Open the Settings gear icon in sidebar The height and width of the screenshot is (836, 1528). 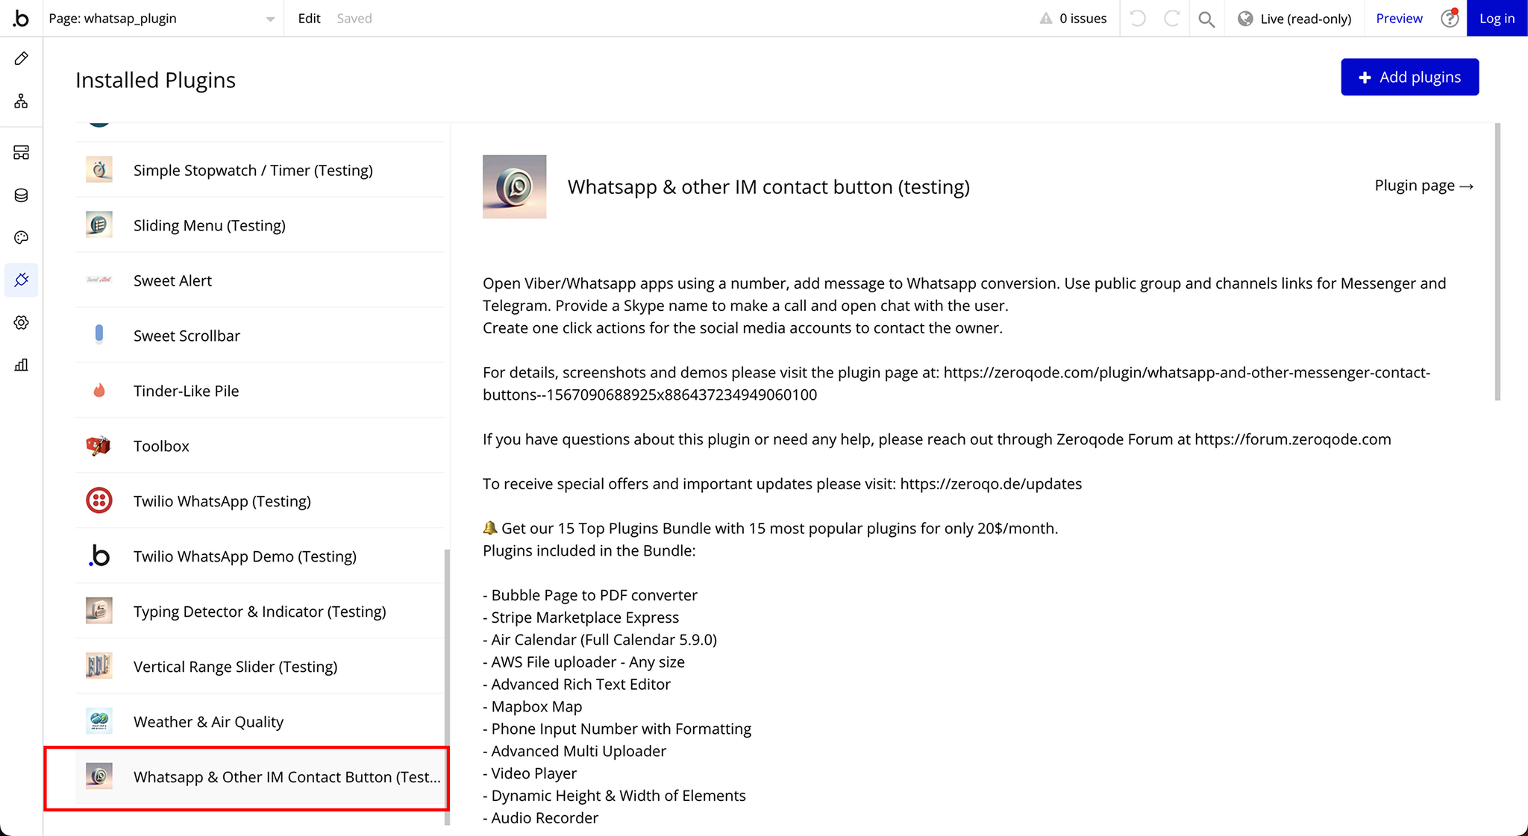21,323
